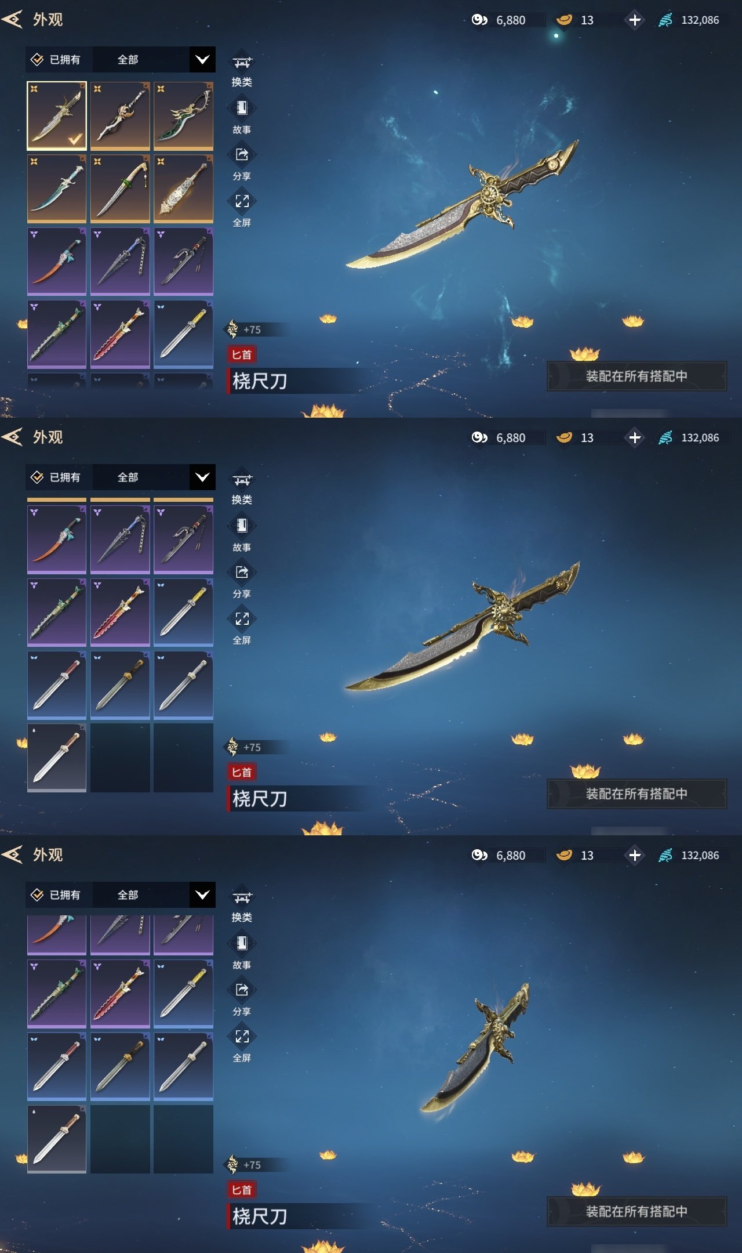
Task: Click back arrow beside 外观 in top panel
Action: tap(12, 20)
